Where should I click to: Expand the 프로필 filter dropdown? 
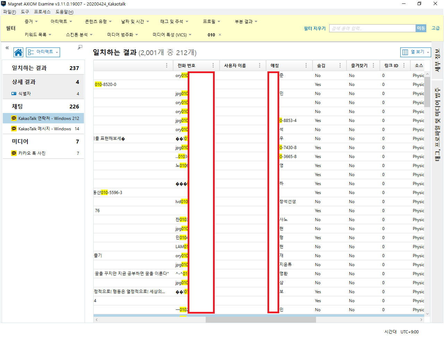point(212,21)
